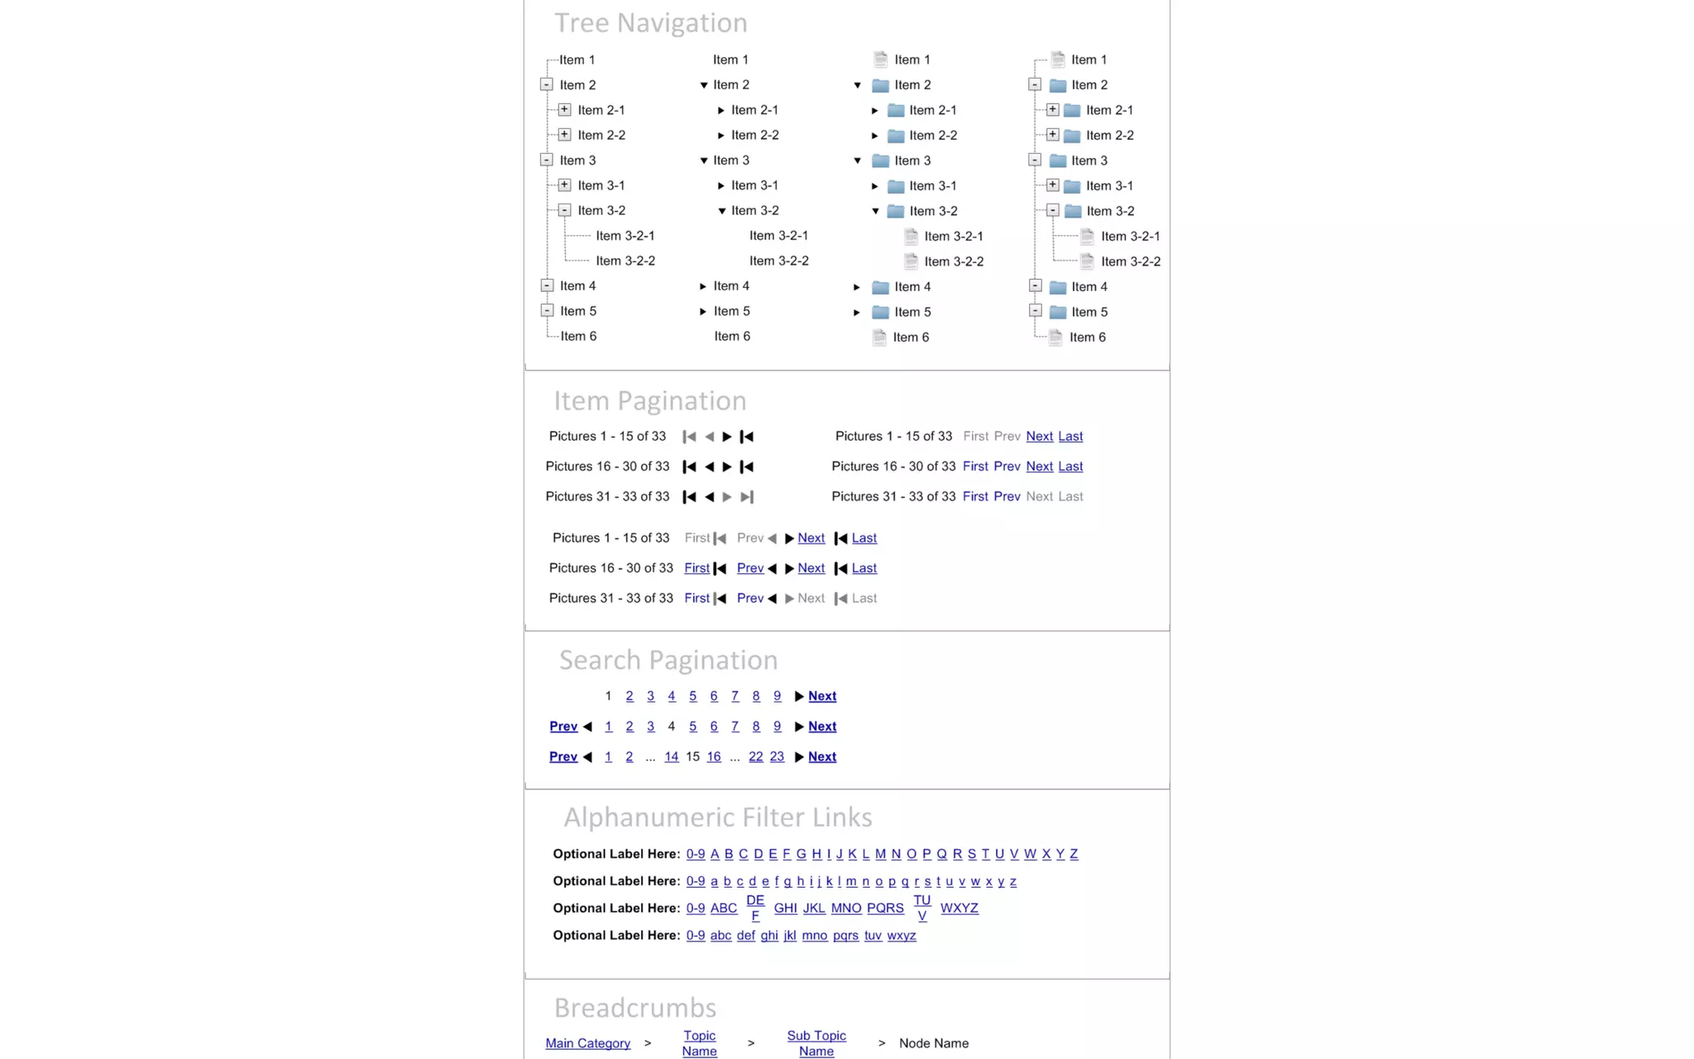
Task: Click folder icon of Item 2-1 in third tree
Action: click(x=896, y=111)
